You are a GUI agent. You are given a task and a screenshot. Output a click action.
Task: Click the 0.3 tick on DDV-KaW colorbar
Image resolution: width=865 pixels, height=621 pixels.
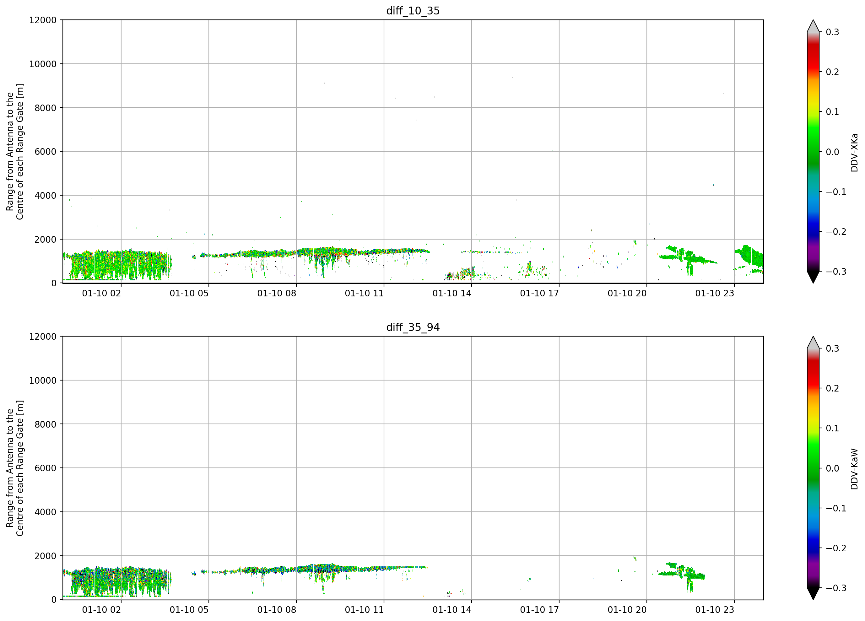833,348
